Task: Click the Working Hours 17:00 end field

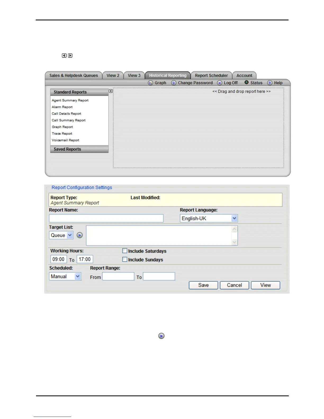Action: coord(85,259)
